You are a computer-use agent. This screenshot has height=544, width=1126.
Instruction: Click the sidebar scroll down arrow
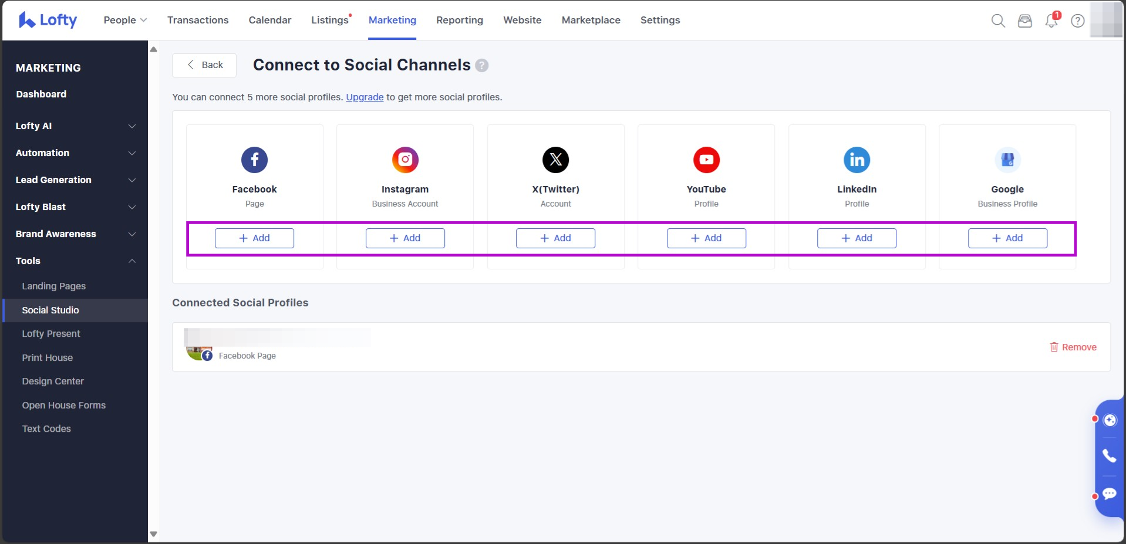point(154,534)
